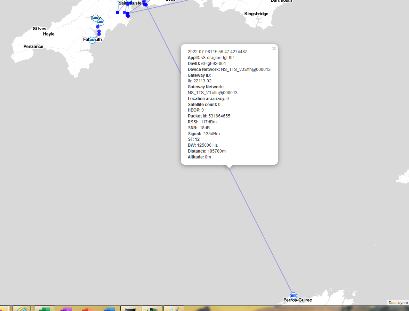Open OneNote from the taskbar
Image resolution: width=409 pixels, height=311 pixels.
66,309
